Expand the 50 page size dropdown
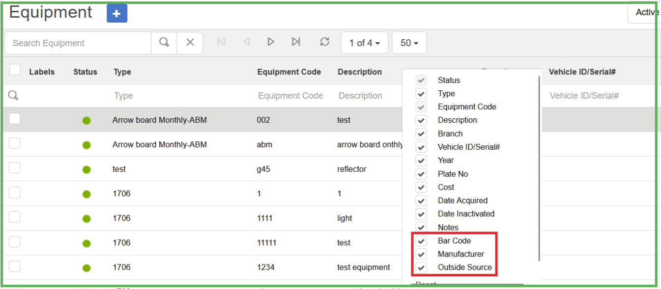The width and height of the screenshot is (661, 289). 409,43
